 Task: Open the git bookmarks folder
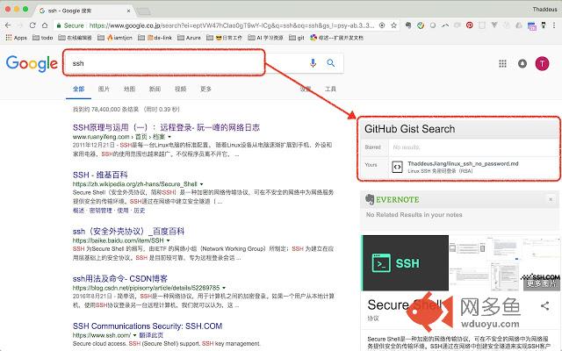pos(297,37)
